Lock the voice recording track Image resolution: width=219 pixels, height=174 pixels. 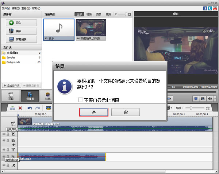click(x=8, y=165)
